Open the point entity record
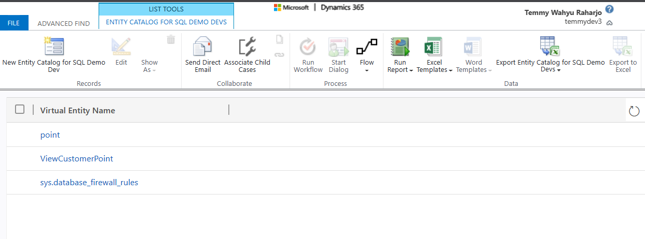The image size is (645, 239). click(x=50, y=135)
